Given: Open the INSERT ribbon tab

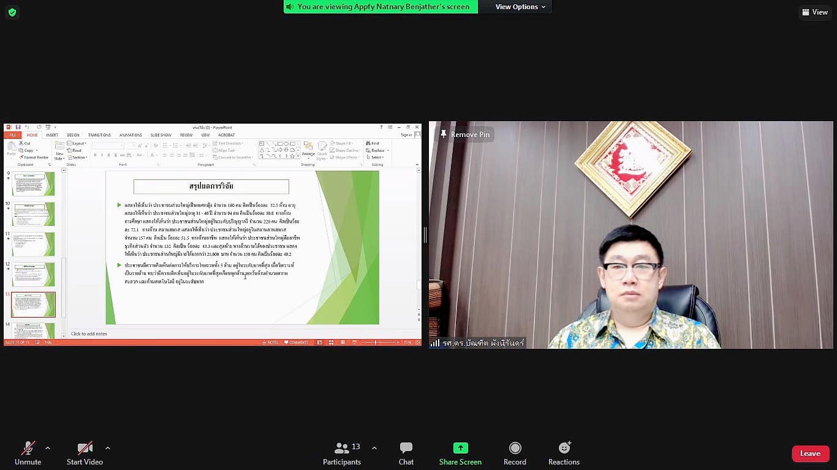Looking at the screenshot, I should [52, 135].
